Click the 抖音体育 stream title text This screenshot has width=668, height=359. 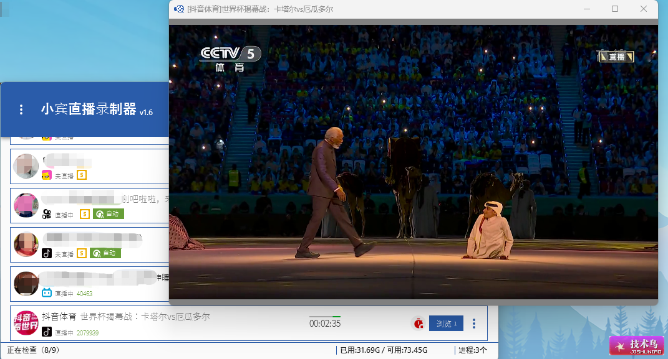tap(145, 317)
